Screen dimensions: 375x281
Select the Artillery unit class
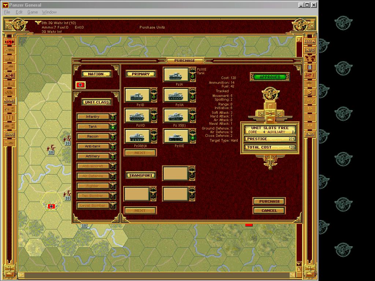point(96,156)
